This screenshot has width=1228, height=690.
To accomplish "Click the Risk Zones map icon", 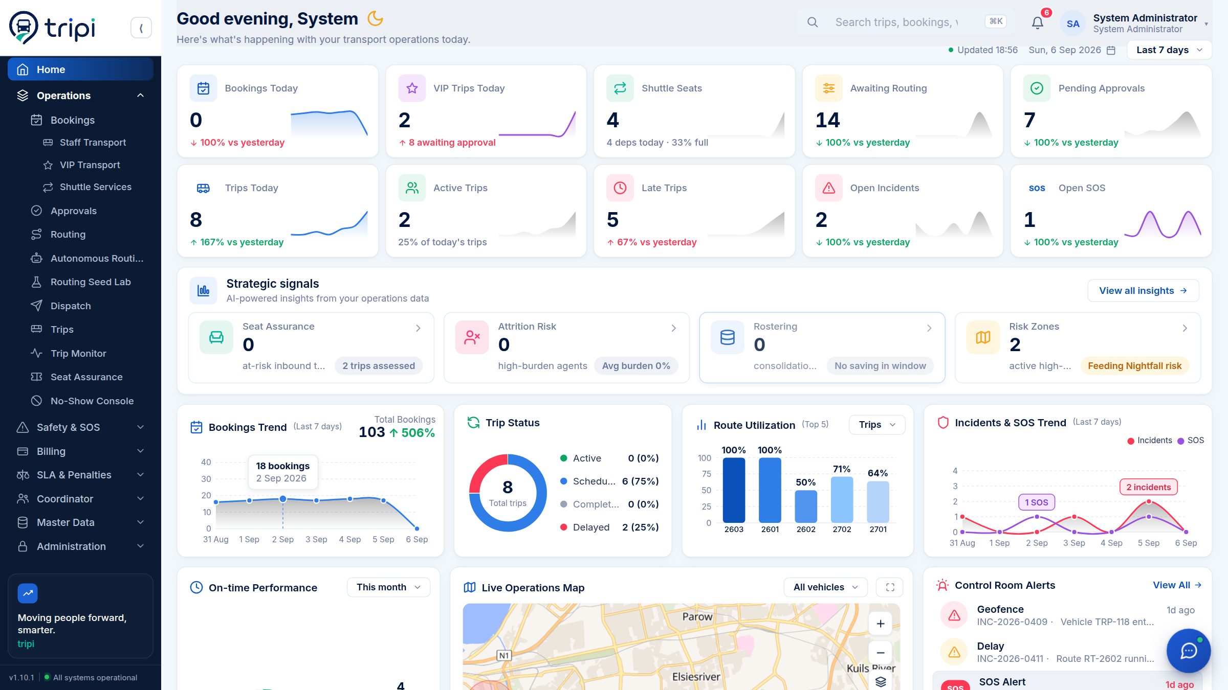I will point(983,337).
